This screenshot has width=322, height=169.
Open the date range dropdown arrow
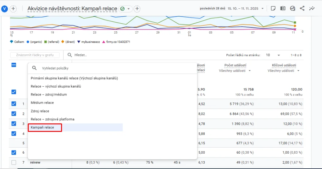[263, 8]
